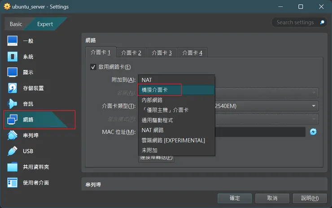Select the 網路 (Network) icon in sidebar
Screen dimensions: 332x208
[x=12, y=119]
